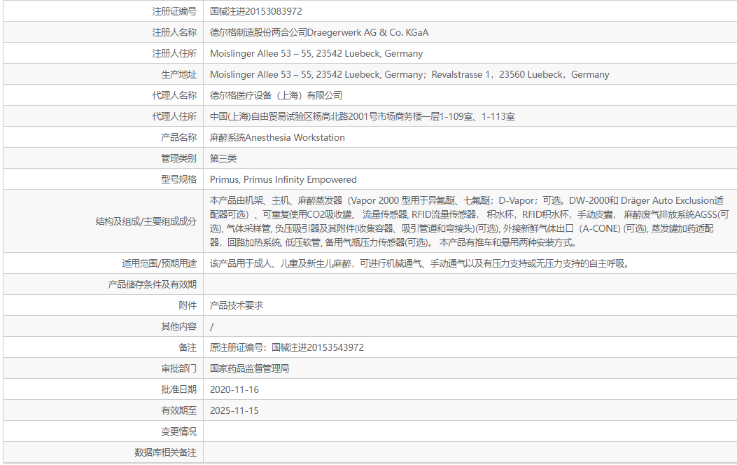This screenshot has height=465, width=737.
Task: Select the 生产地址 label
Action: point(178,74)
